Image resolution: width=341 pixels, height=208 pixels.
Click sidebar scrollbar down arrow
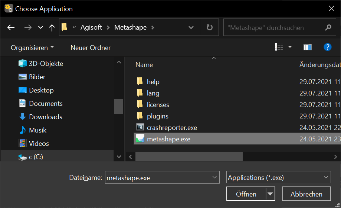coord(119,157)
